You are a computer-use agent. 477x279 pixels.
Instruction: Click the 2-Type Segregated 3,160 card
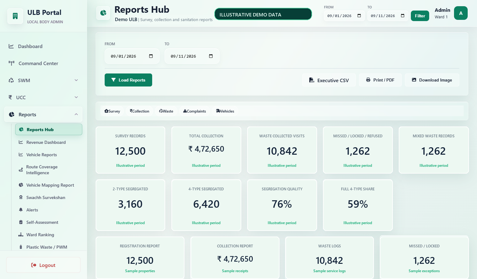(130, 205)
